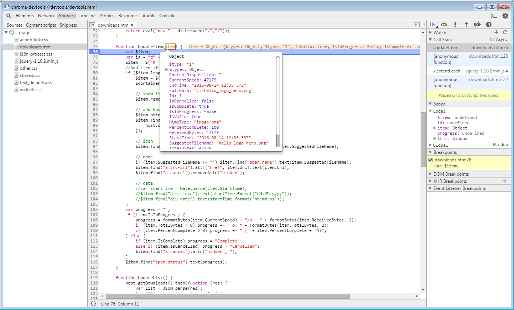Open DevTools settings gear
Screen dimensions: 514x310
[x=505, y=16]
